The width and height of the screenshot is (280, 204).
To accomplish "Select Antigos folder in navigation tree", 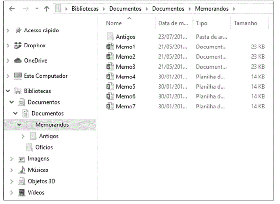I will tap(49, 136).
